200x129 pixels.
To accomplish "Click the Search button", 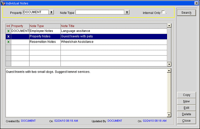I will point(186,13).
